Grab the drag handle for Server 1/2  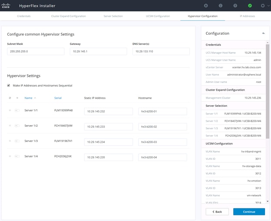click(x=10, y=125)
